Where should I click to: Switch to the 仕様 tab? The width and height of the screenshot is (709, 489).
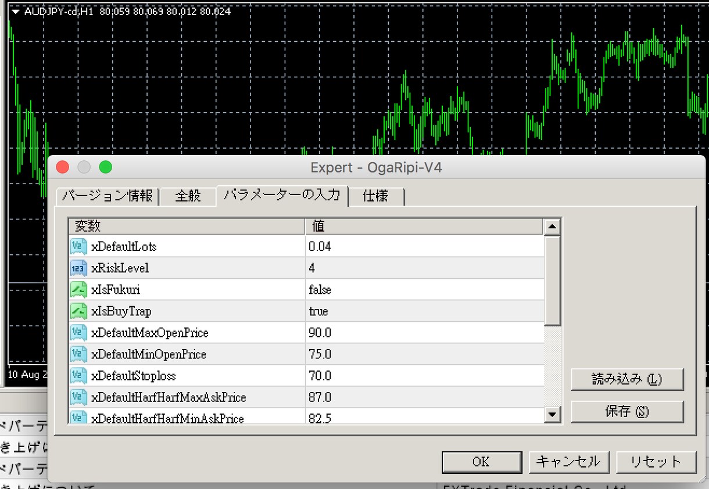point(376,196)
